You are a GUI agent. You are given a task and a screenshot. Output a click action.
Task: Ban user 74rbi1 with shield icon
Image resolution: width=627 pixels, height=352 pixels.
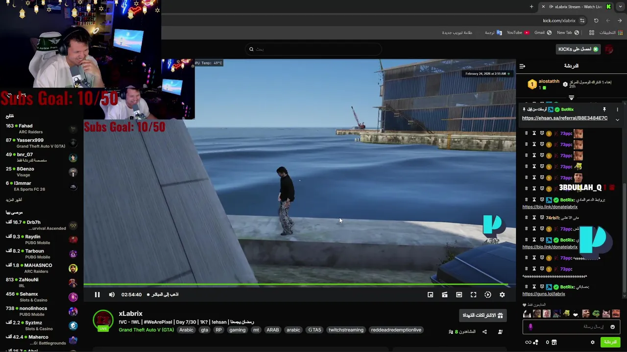(542, 218)
